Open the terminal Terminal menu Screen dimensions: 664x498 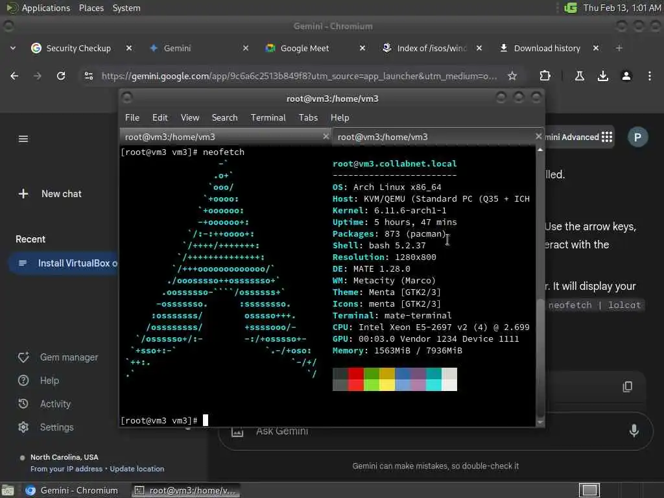pyautogui.click(x=268, y=118)
